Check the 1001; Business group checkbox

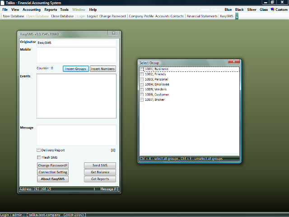[x=142, y=69]
